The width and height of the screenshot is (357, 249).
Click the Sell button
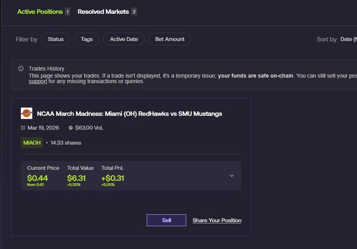click(166, 220)
